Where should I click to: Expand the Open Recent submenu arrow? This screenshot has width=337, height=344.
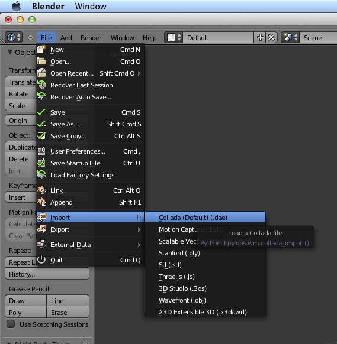(139, 73)
